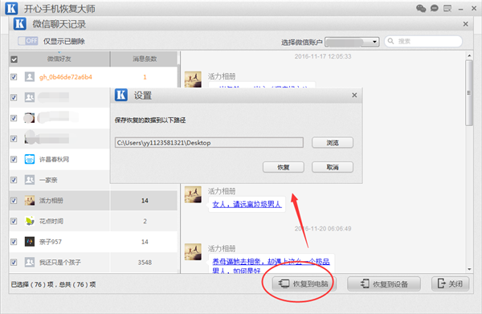Click the 关闭 button at bottom
The height and width of the screenshot is (314, 482).
pos(450,283)
